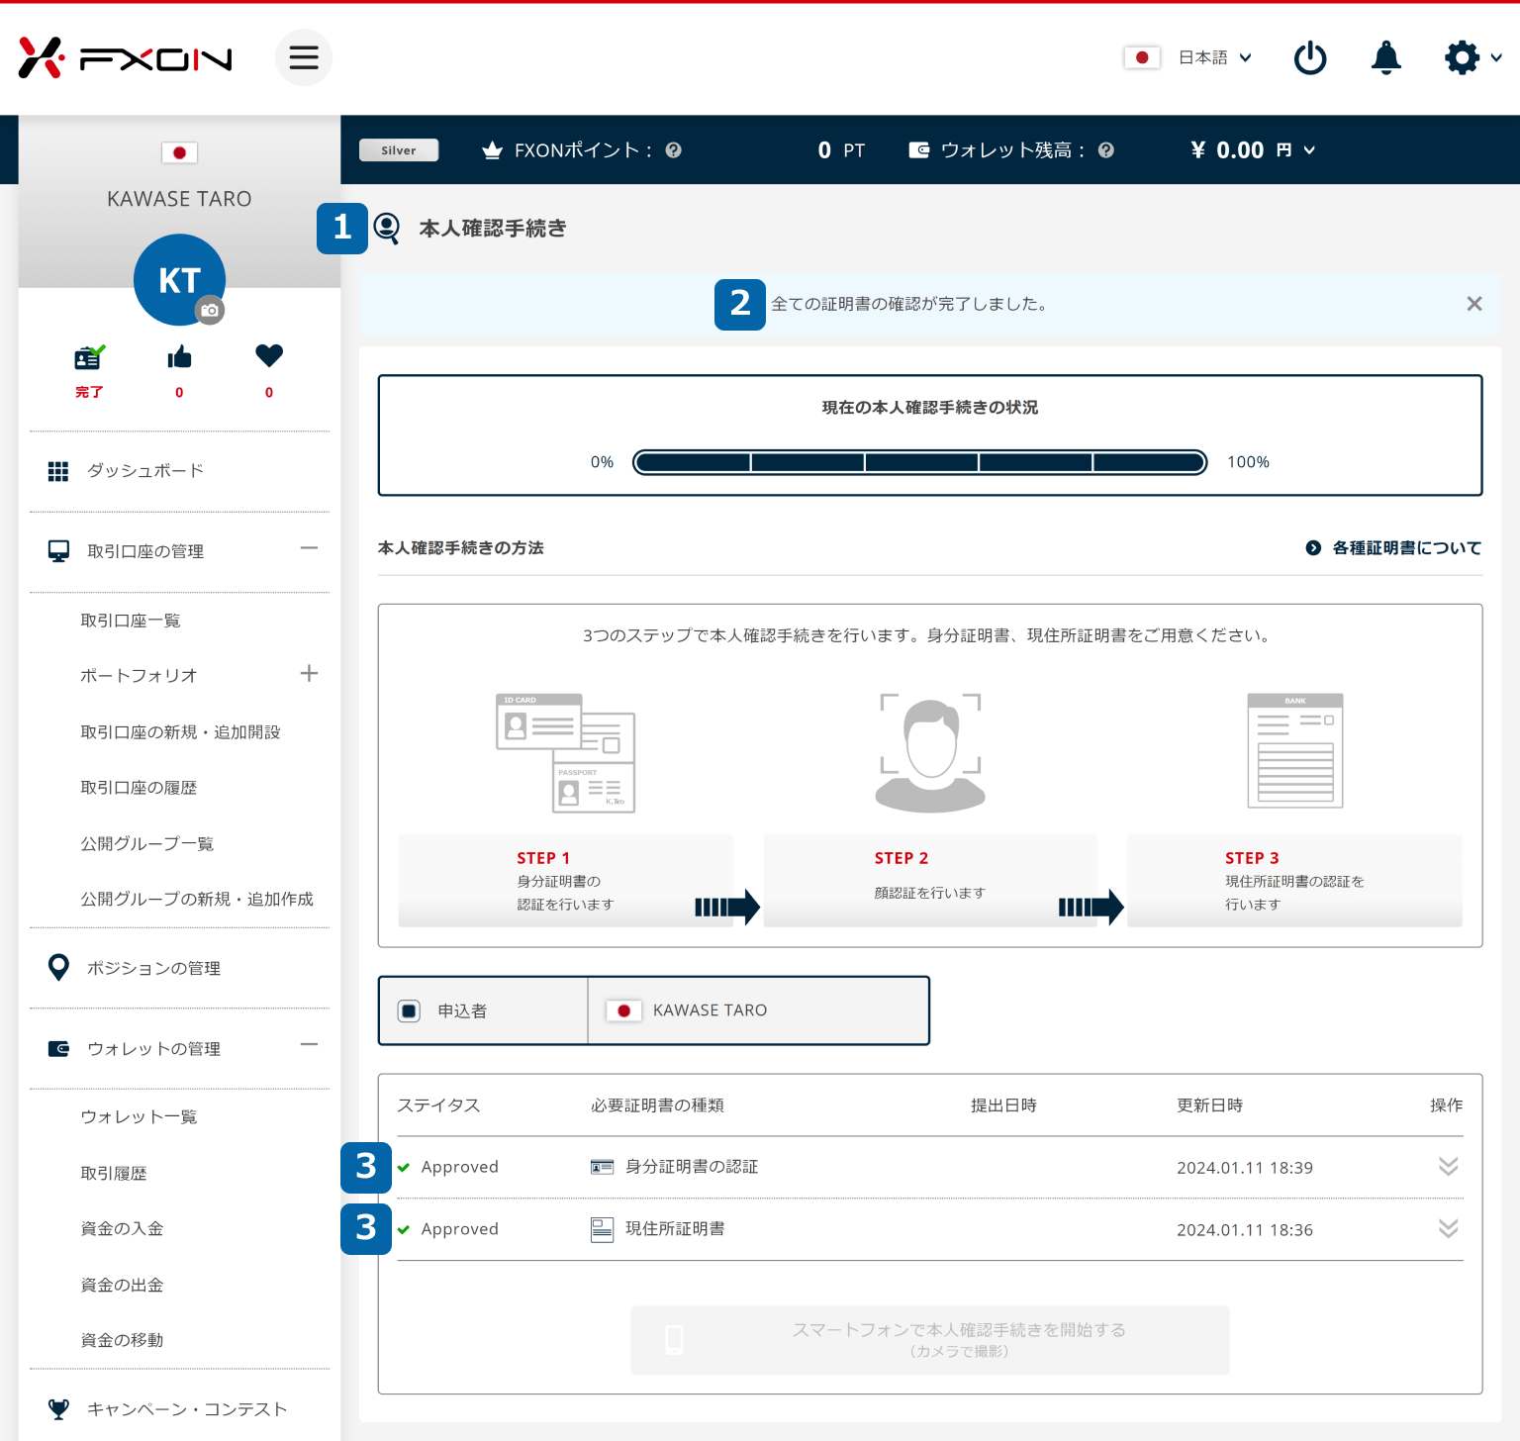Open the settings gear menu

[1472, 57]
